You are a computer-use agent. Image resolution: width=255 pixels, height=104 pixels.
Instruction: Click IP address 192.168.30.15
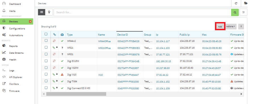[x=164, y=61]
